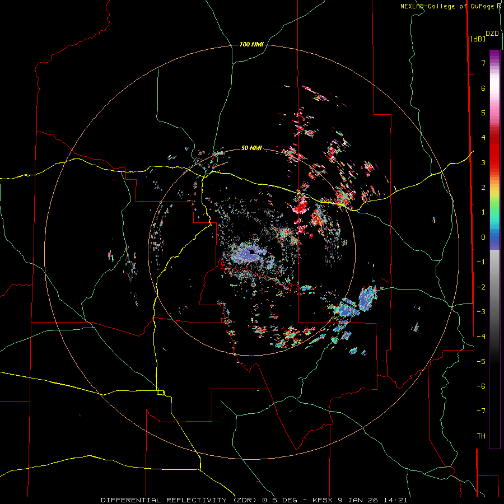Screen dimensions: 504x504
Task: Click the -3 value on color scale
Action: point(481,312)
